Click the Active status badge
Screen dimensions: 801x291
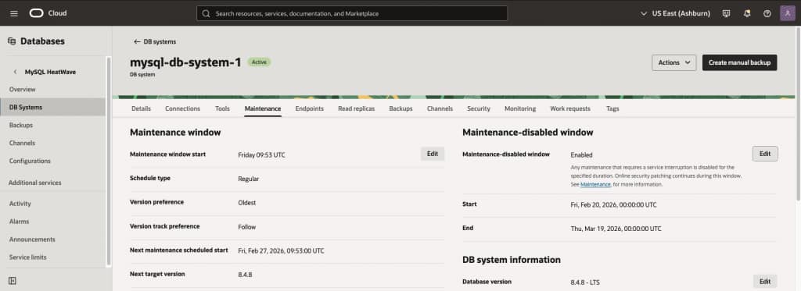pos(260,62)
